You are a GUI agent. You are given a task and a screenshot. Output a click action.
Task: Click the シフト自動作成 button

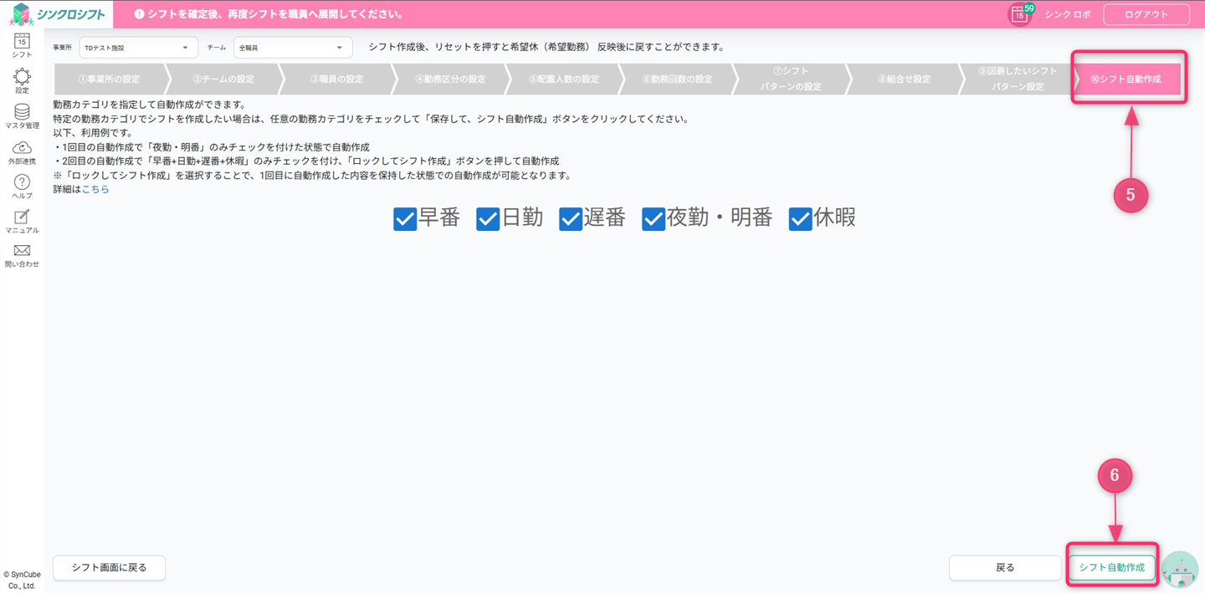[1111, 567]
